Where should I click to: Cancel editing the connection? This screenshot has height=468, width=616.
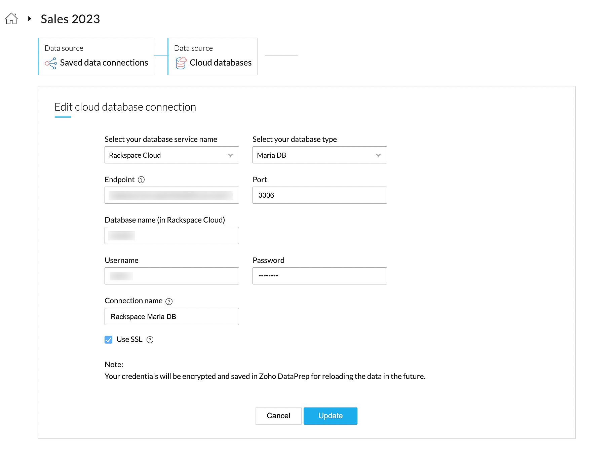(x=278, y=416)
